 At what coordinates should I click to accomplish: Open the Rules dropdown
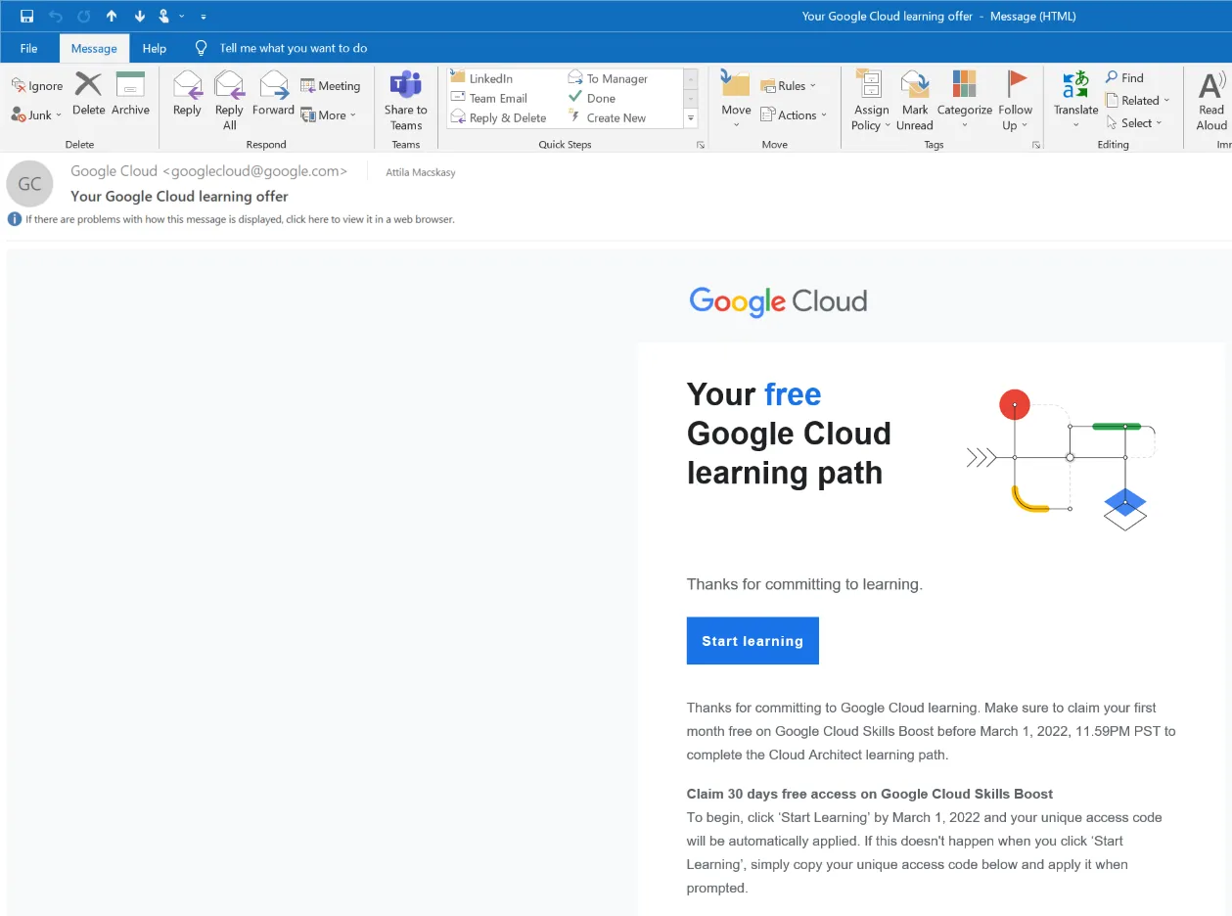click(789, 86)
